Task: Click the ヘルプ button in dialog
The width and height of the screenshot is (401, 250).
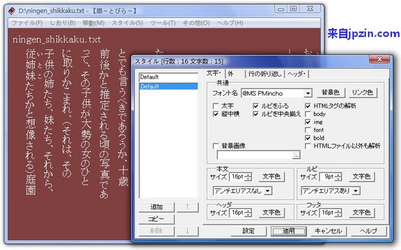Action: tap(368, 231)
